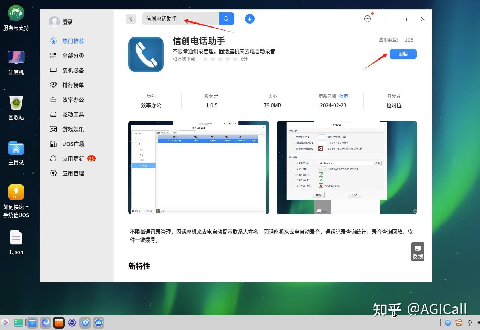
Task: Open the launcher in the dock
Action: tap(5, 323)
